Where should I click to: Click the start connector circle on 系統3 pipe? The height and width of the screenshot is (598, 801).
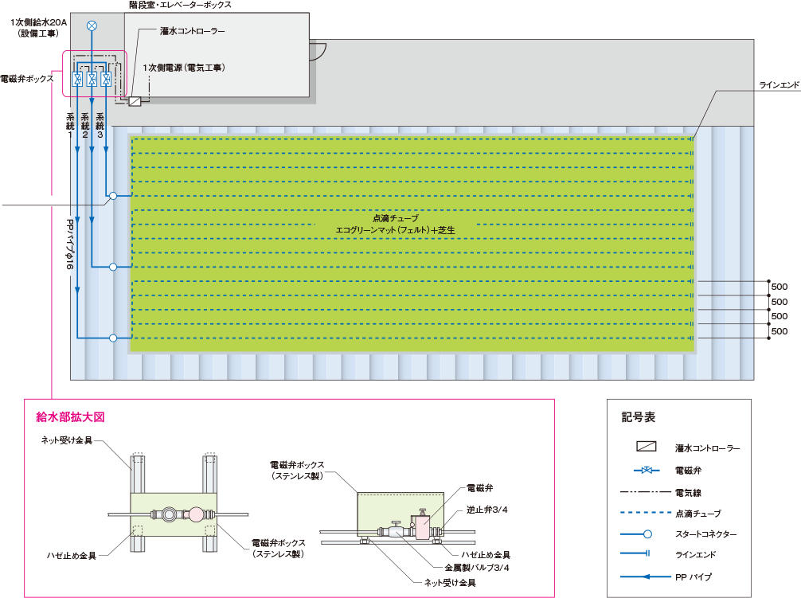[113, 196]
